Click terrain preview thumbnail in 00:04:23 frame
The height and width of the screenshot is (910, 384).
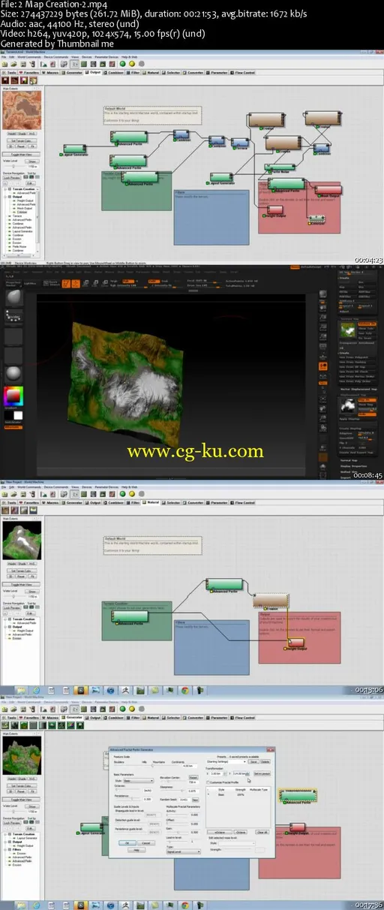pos(23,110)
